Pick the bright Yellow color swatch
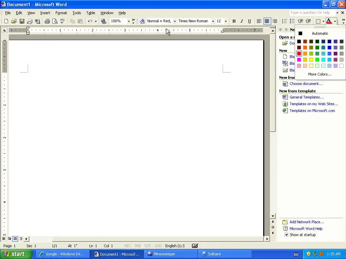 (311, 60)
